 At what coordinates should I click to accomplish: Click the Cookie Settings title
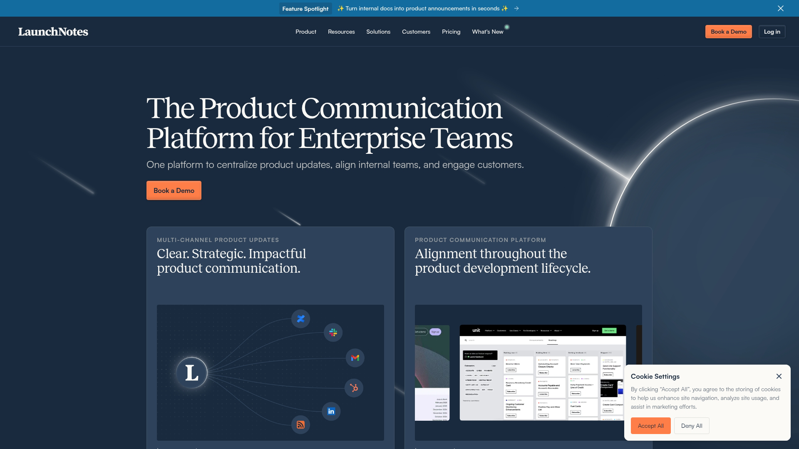pos(655,376)
